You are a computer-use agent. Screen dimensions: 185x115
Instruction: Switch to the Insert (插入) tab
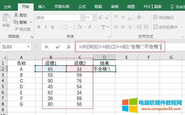coord(42,7)
